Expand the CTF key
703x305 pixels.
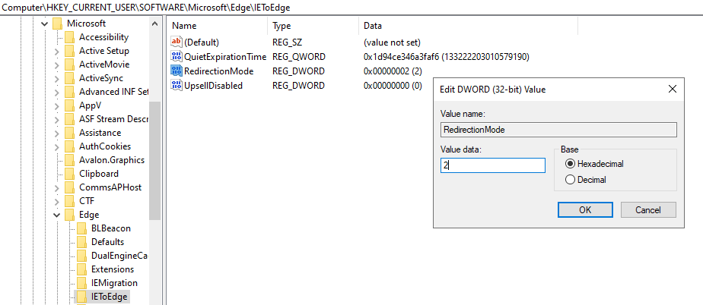click(x=56, y=202)
